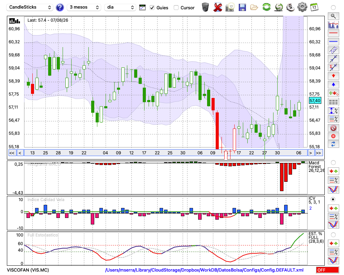344x275 pixels.
Task: Click the >> jump-to-end button
Action: tap(318, 153)
